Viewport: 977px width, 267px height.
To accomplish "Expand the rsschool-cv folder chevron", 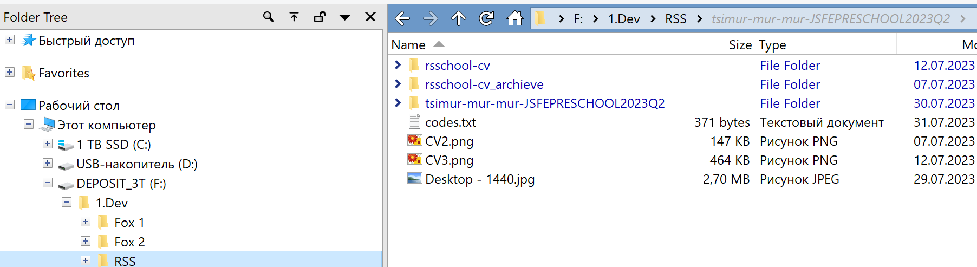I will (x=398, y=66).
